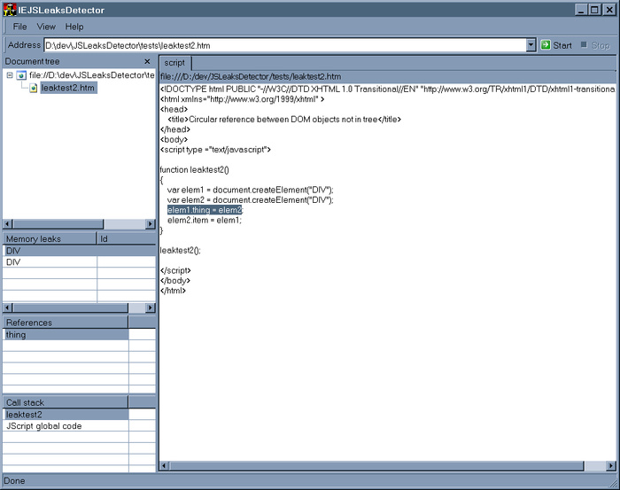Click the script view horizontal scrollbar thumb
Screen dimensions: 620x490
click(x=376, y=466)
